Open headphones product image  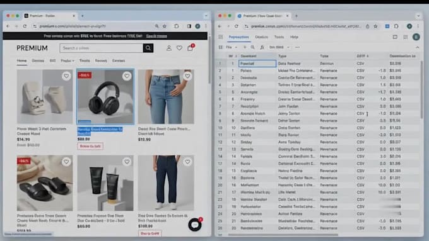[x=105, y=97]
